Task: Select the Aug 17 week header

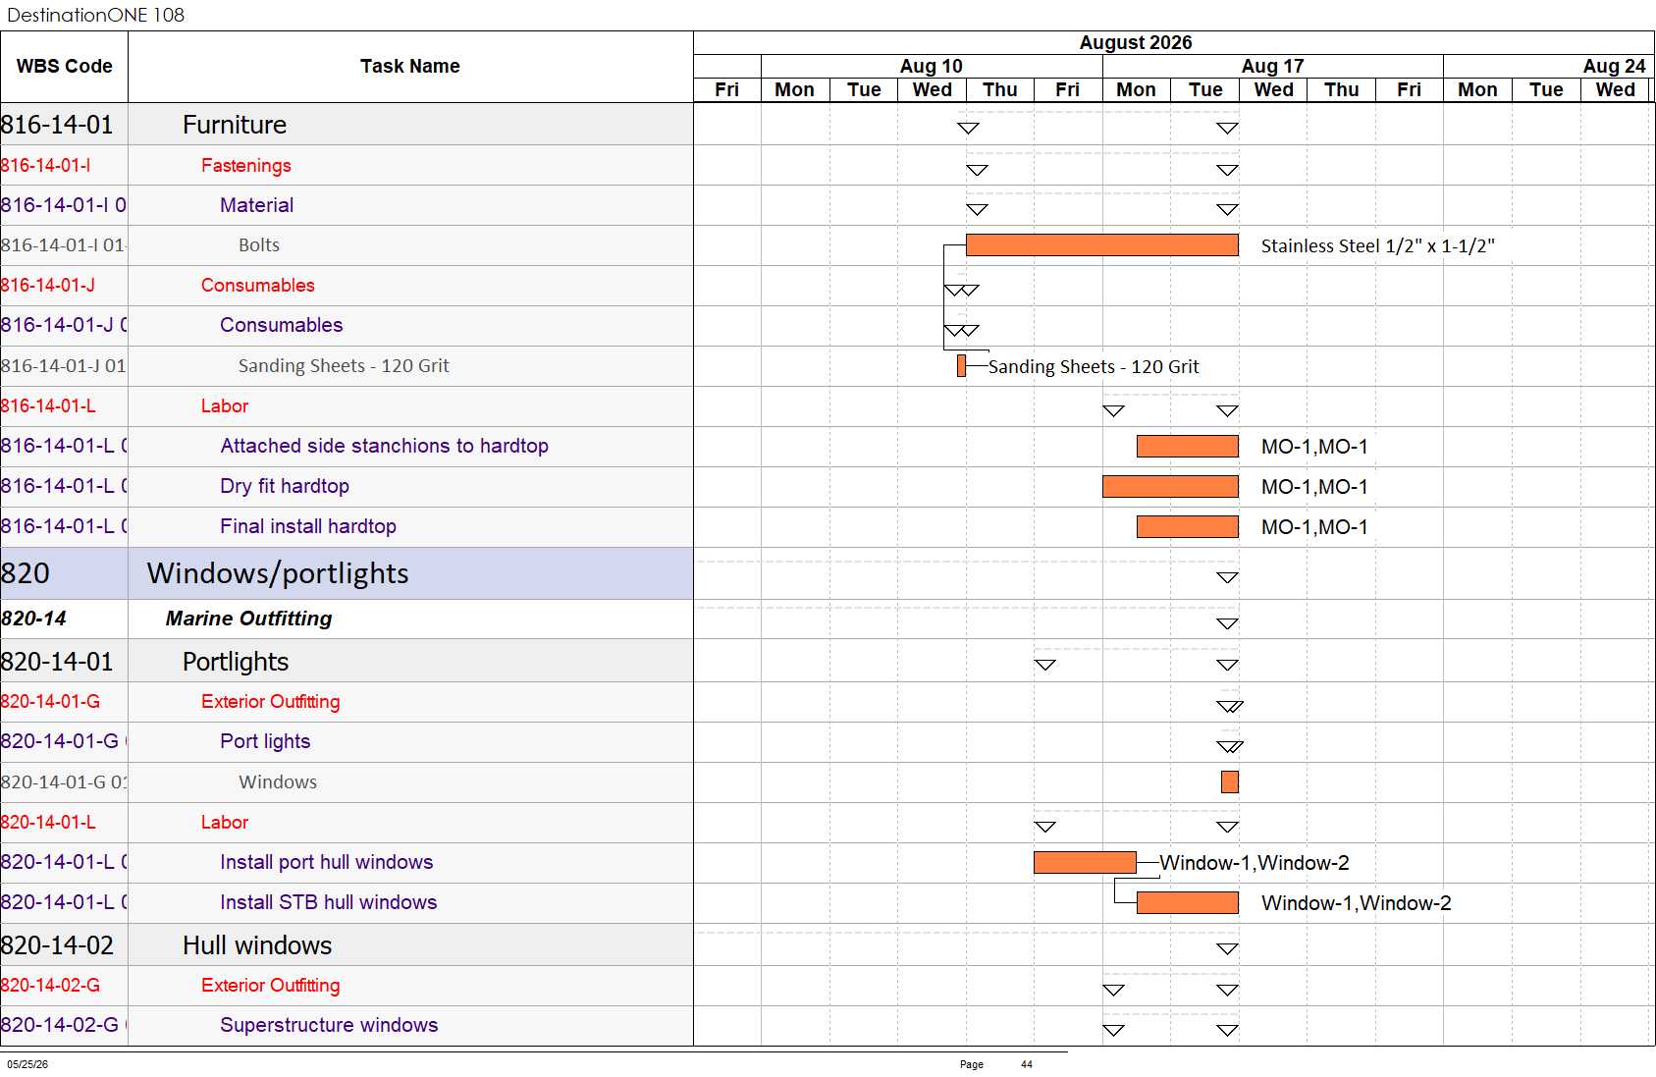Action: (1272, 66)
